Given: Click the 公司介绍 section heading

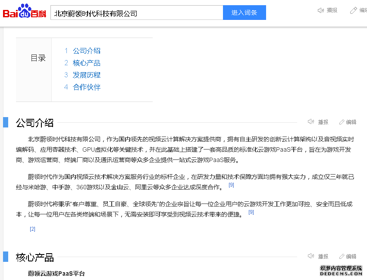Looking at the screenshot, I should (35, 123).
